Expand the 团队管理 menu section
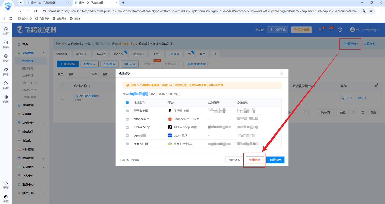Viewport: 385px width, 204px height. [x=44, y=149]
